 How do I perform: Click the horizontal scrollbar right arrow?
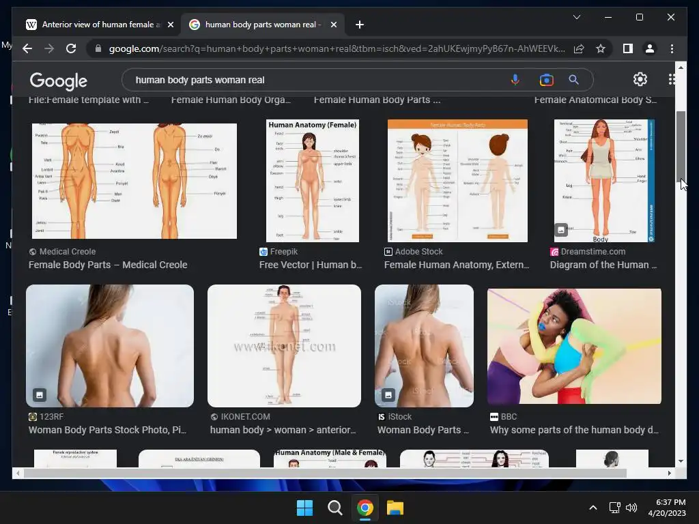tap(670, 474)
